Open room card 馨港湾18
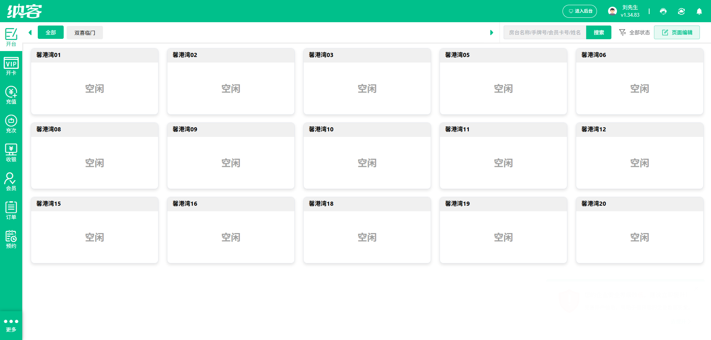Image resolution: width=711 pixels, height=340 pixels. [367, 230]
